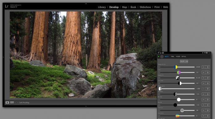215x119 pixels.
Task: Tap the COLOR / BW toggle button
Action: click(x=184, y=61)
